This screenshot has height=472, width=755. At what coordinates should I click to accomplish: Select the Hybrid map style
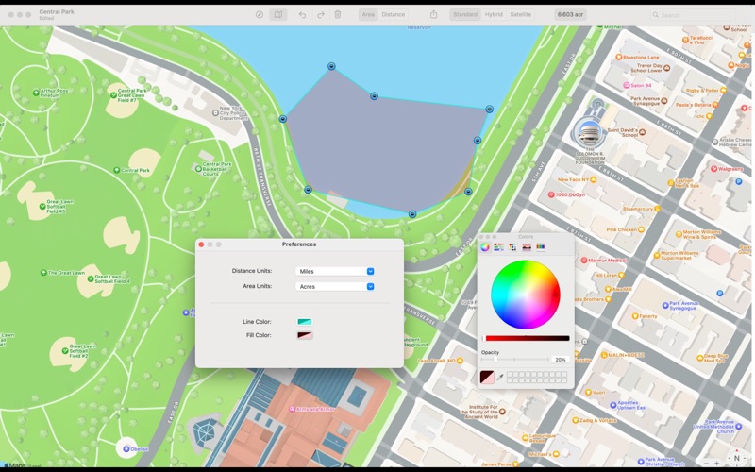point(494,14)
